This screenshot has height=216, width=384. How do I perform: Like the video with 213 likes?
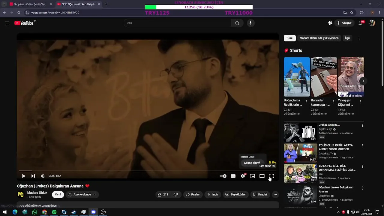point(163,194)
